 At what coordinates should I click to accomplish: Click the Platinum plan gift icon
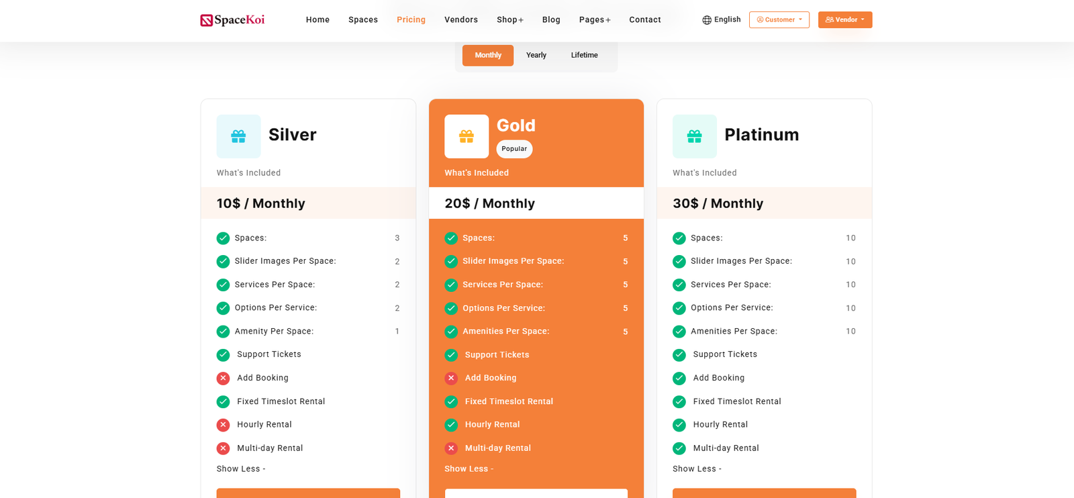tap(694, 136)
